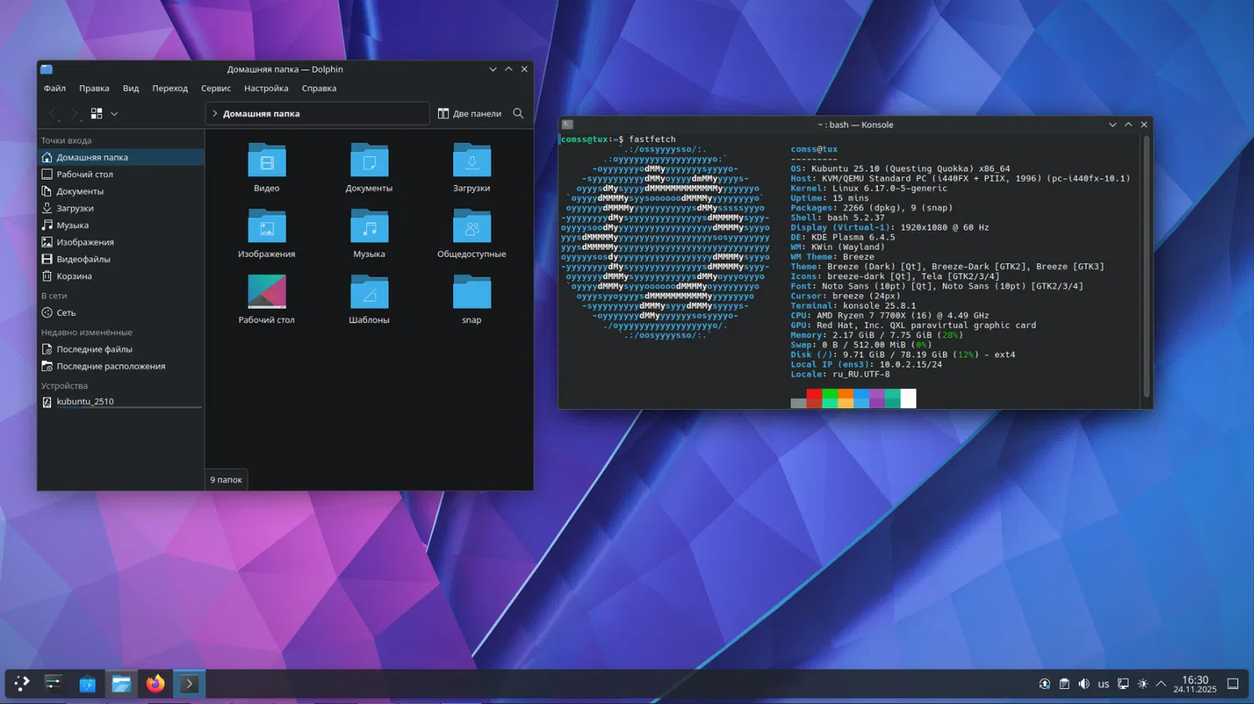Open the KDE application launcher
The width and height of the screenshot is (1254, 704).
[22, 684]
